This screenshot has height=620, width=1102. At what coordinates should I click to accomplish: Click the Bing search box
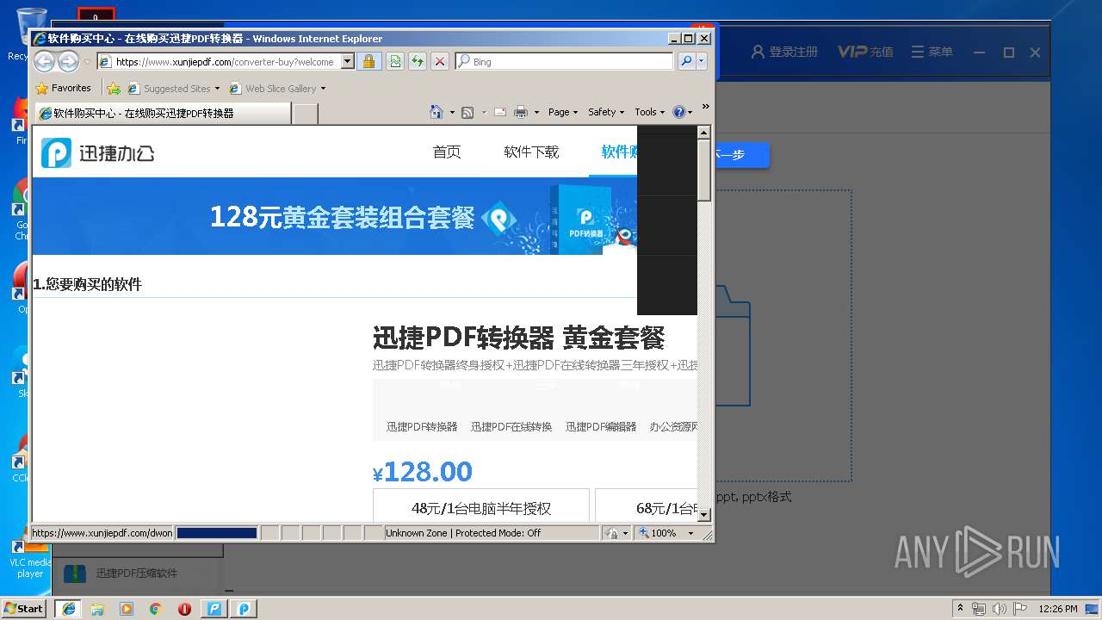564,61
